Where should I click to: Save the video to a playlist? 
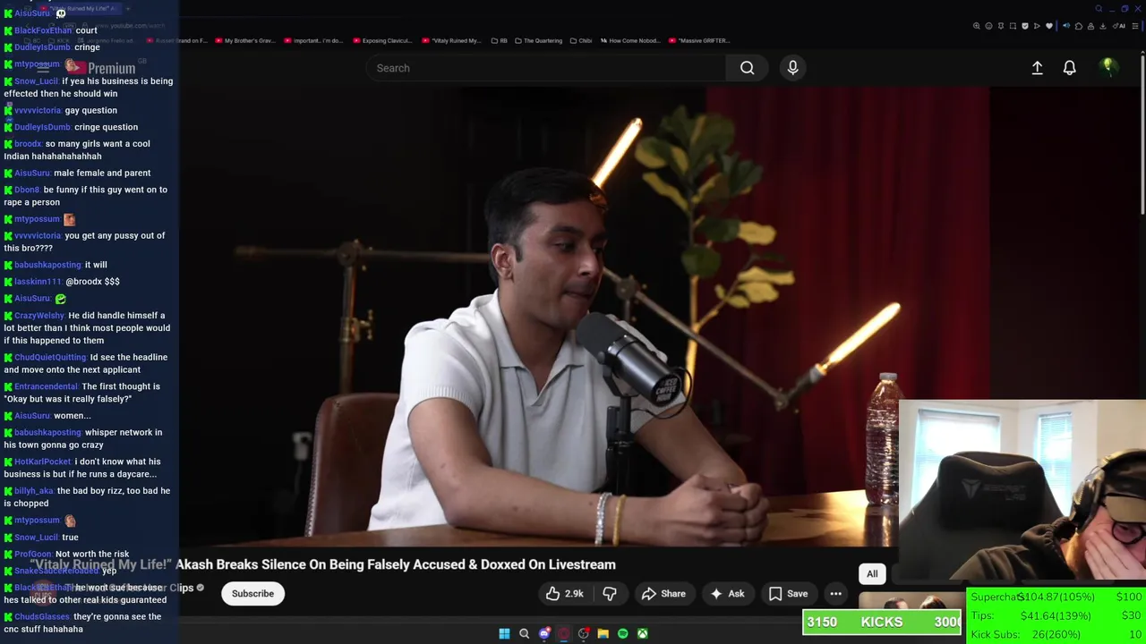pyautogui.click(x=788, y=593)
